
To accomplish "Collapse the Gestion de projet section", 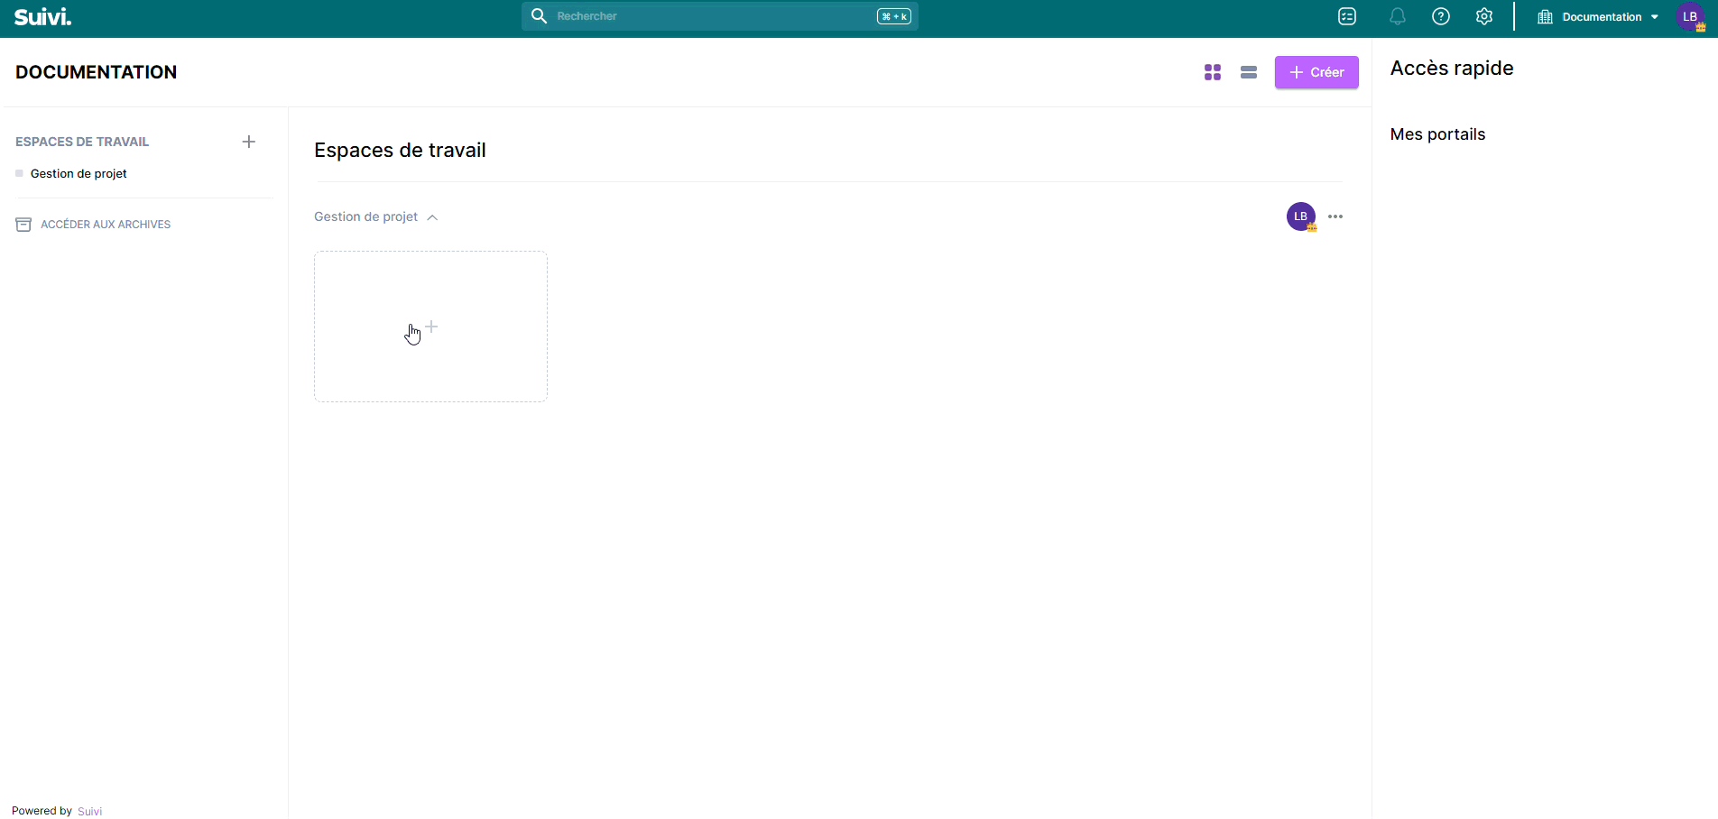I will point(432,217).
